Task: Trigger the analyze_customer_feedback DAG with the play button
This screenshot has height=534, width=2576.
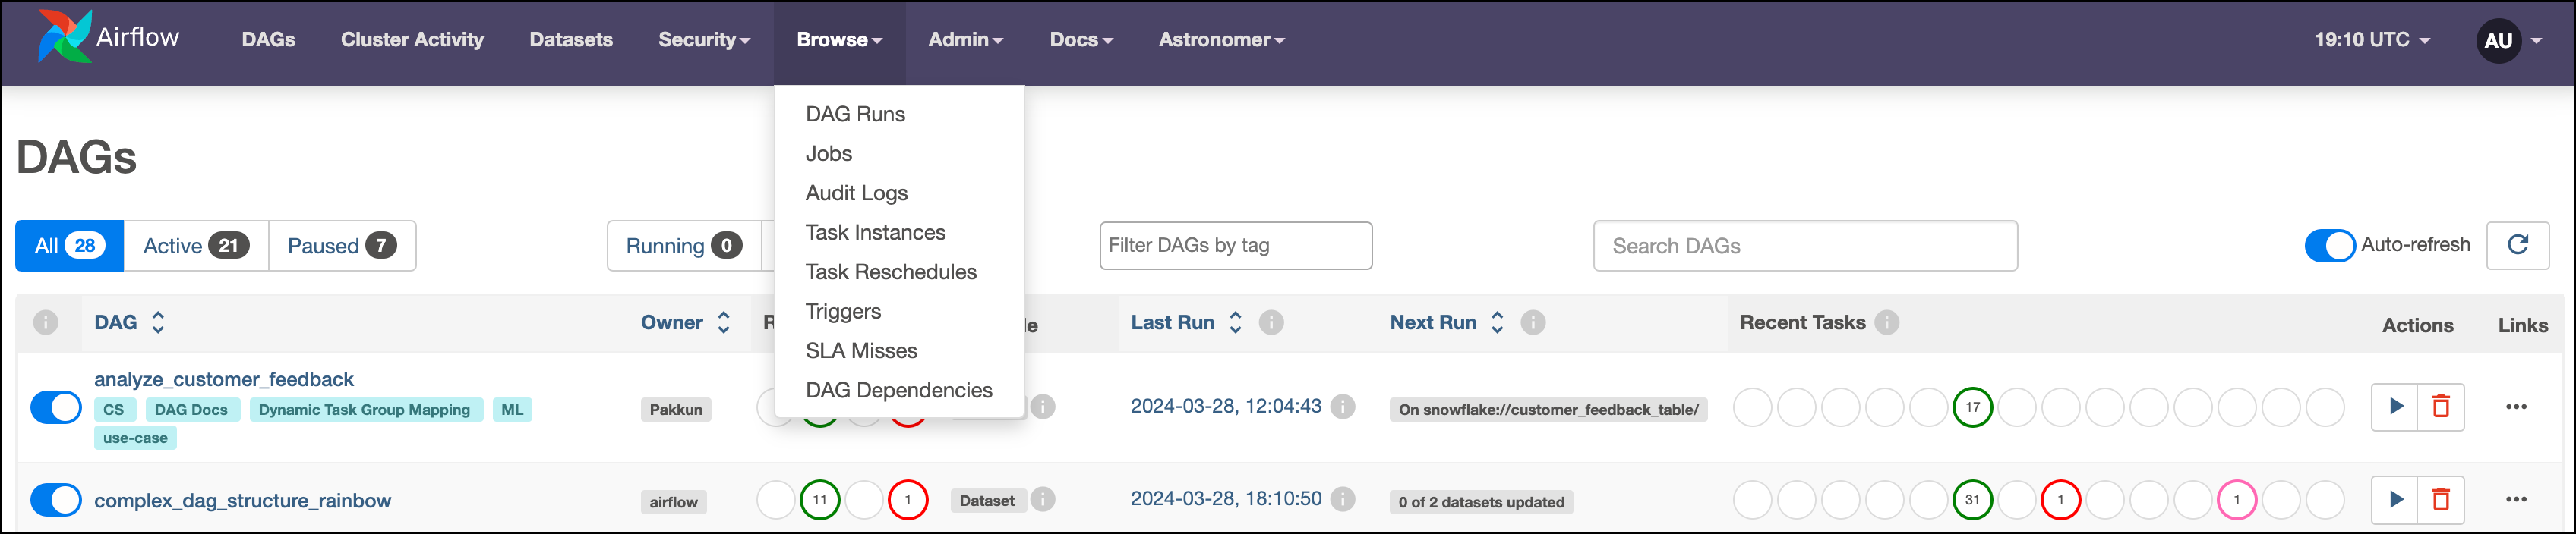Action: pos(2395,407)
